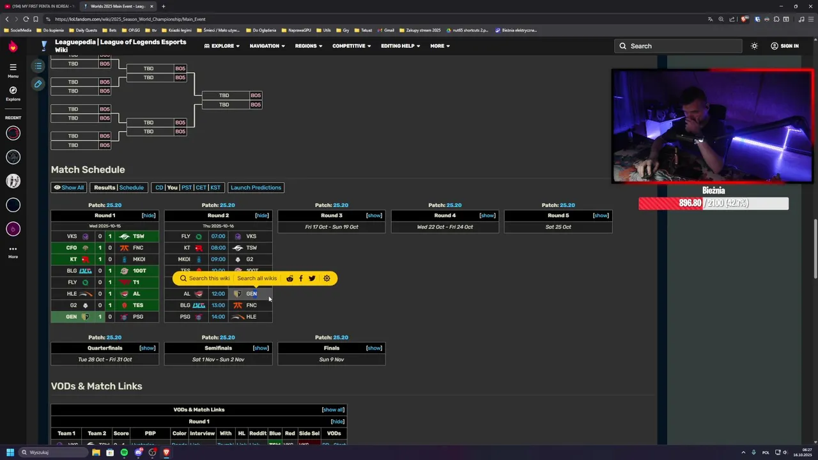
Task: Open the MORE menu in top nav
Action: pyautogui.click(x=440, y=46)
